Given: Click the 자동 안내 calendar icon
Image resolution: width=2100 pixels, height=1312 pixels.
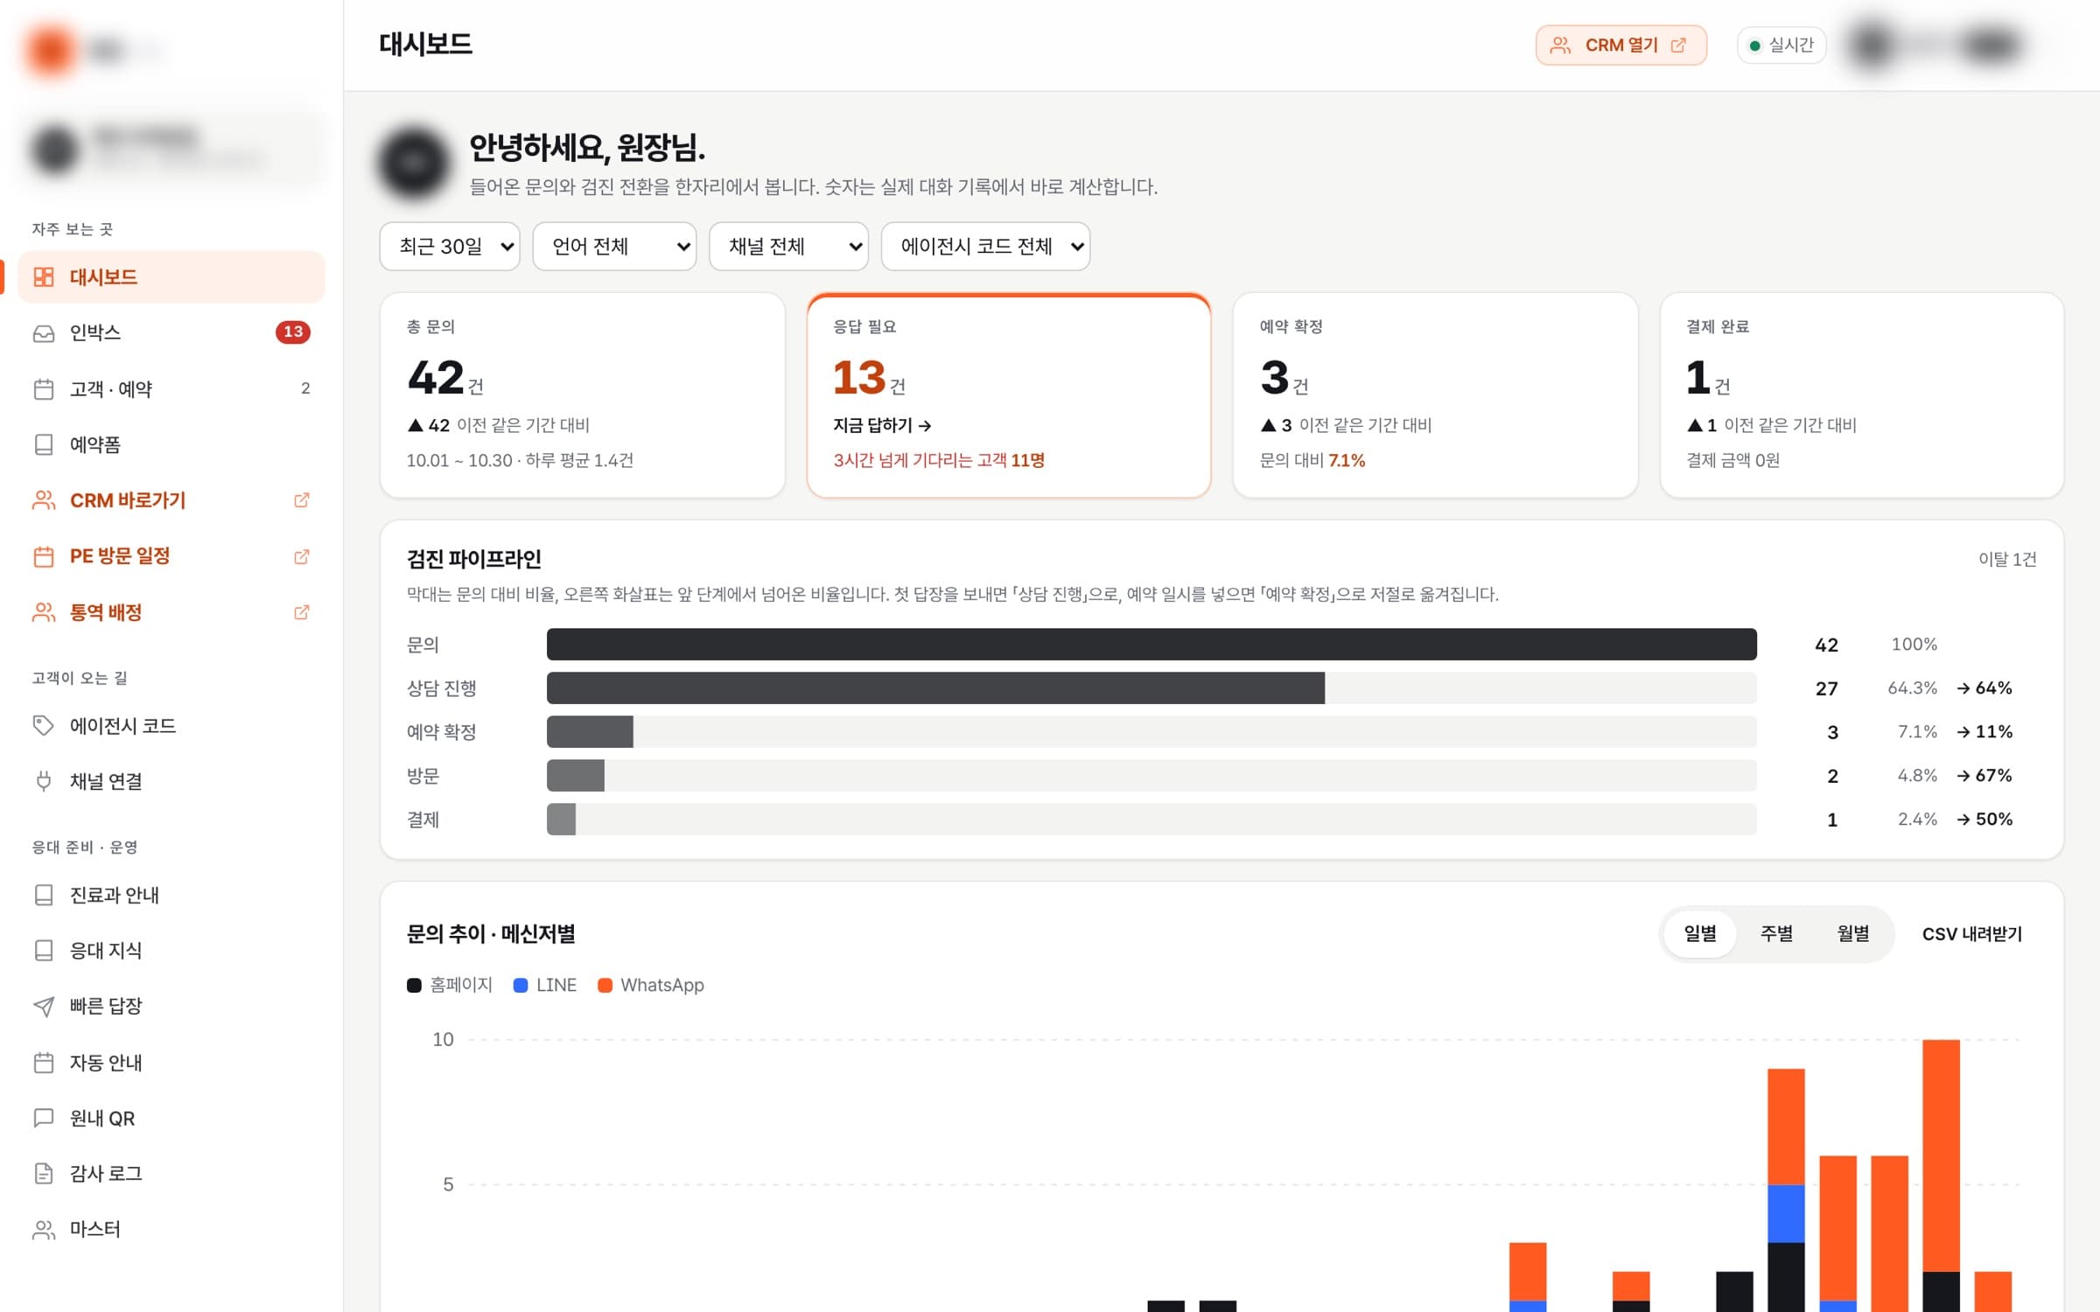Looking at the screenshot, I should [x=43, y=1063].
